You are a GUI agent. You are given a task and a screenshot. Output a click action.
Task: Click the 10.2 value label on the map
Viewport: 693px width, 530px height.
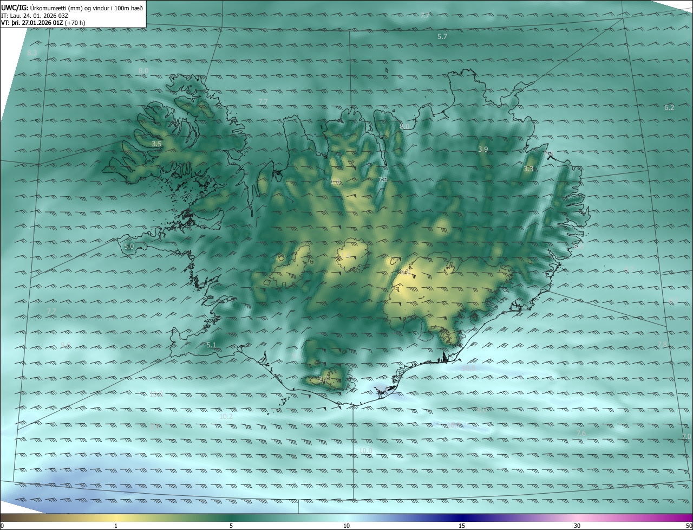[226, 416]
